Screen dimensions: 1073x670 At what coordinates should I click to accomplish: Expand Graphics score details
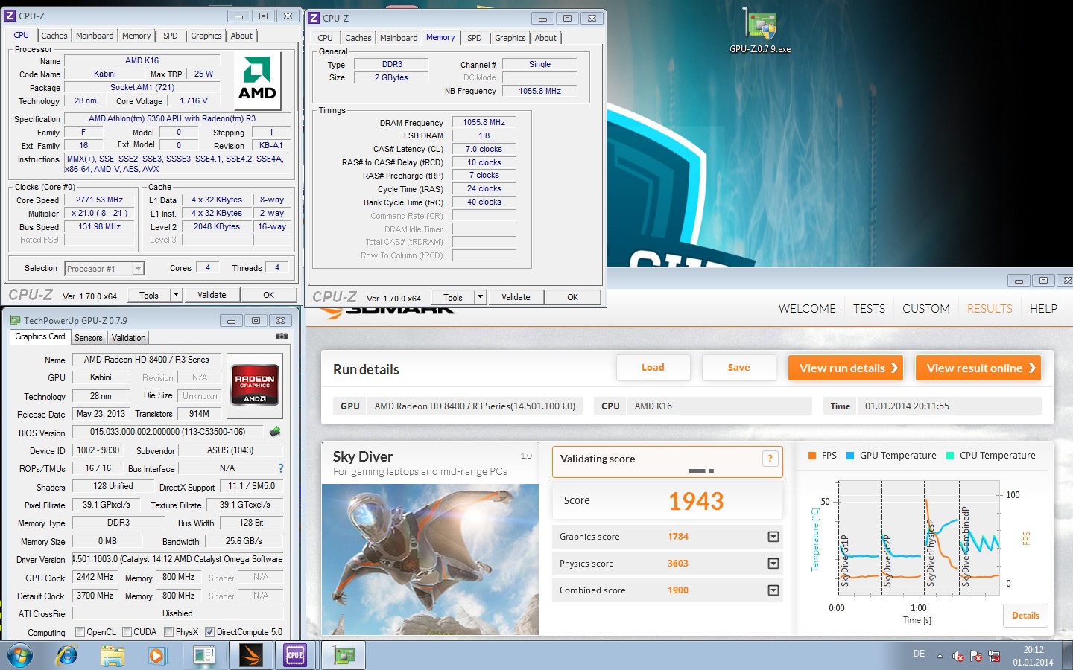pos(773,537)
